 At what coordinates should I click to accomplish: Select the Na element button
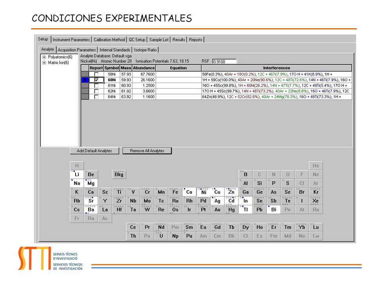(77, 183)
